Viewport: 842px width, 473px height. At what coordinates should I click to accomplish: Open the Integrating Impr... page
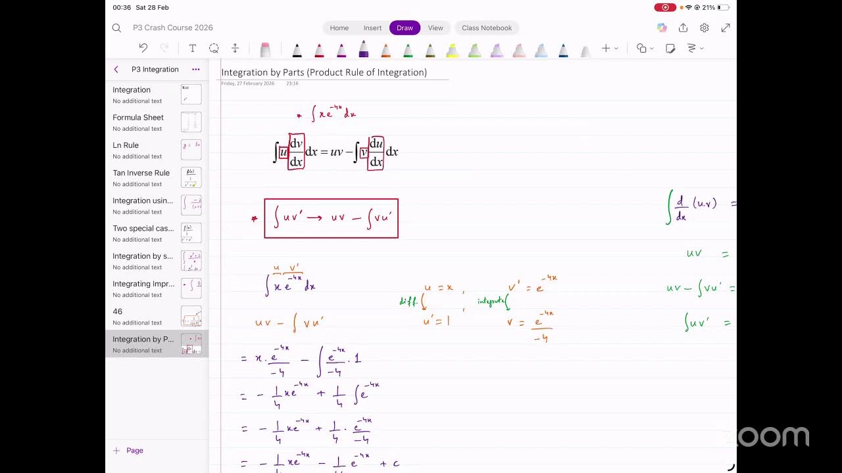click(x=157, y=288)
